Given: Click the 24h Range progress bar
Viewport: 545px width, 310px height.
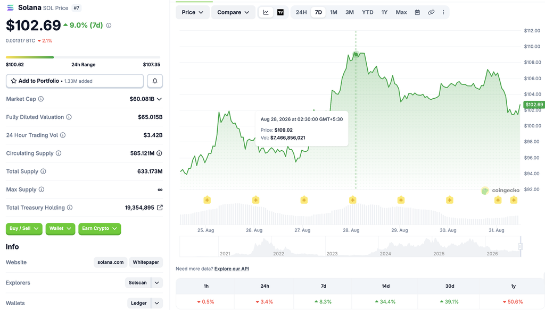Looking at the screenshot, I should pos(83,57).
